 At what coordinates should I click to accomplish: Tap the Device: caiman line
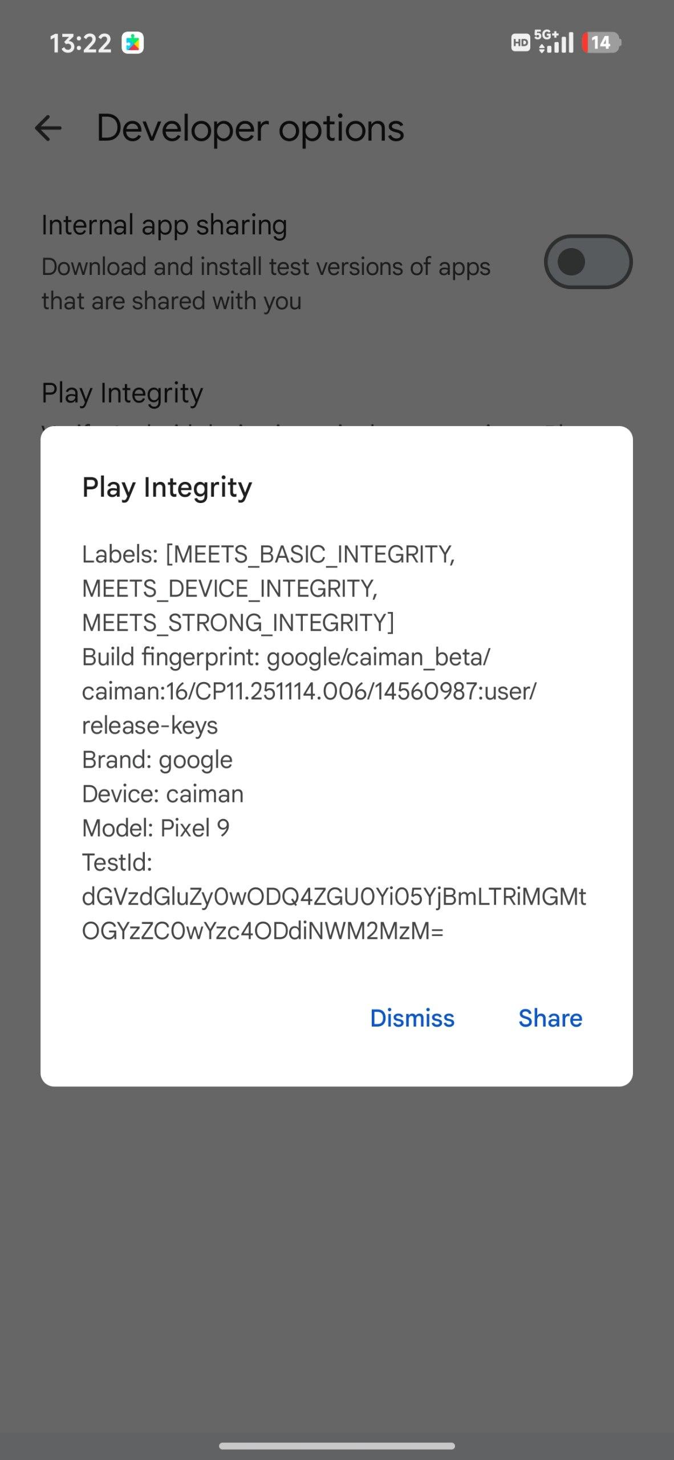click(163, 794)
